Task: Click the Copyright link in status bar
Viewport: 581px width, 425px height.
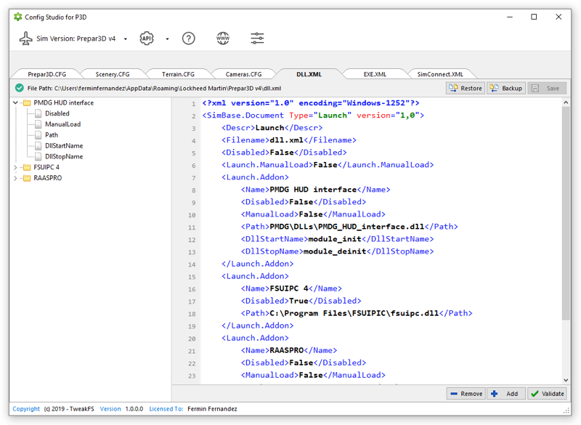Action: [26, 409]
